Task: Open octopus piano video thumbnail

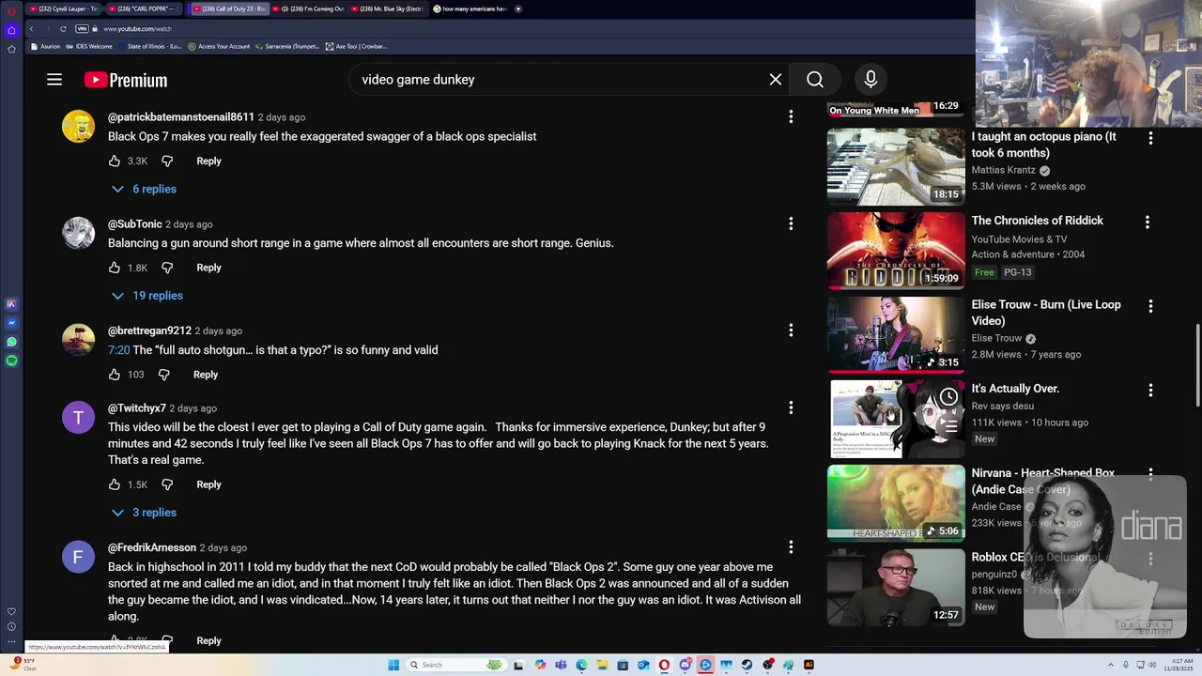Action: [x=896, y=167]
